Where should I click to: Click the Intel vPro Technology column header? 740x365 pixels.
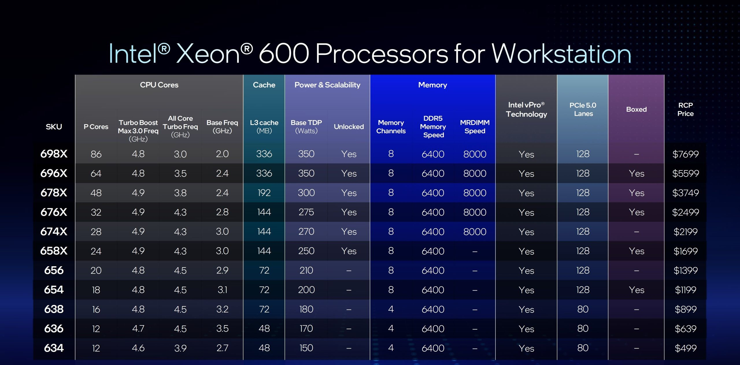pos(526,110)
